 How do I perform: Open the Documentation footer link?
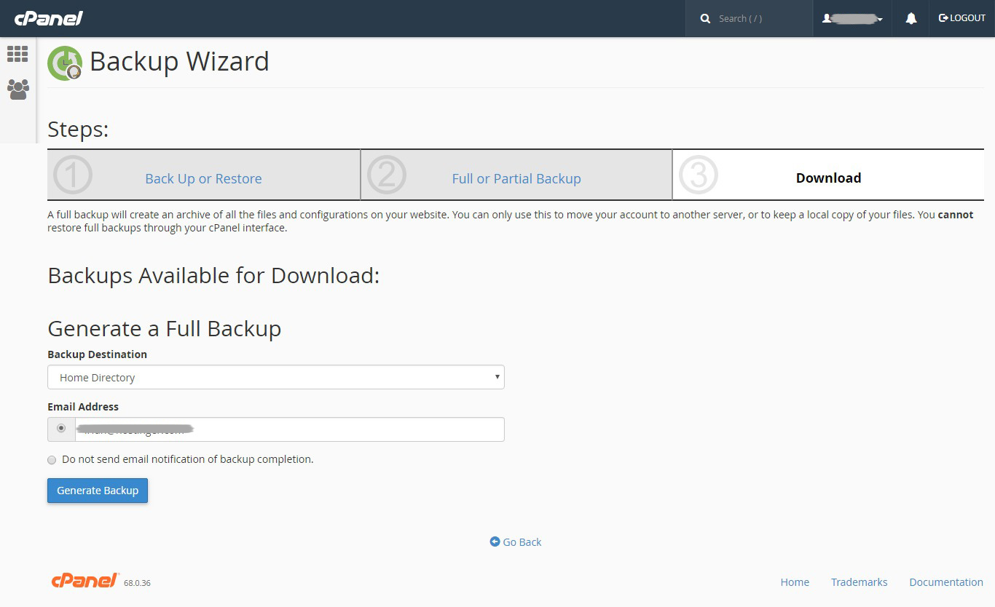coord(946,582)
